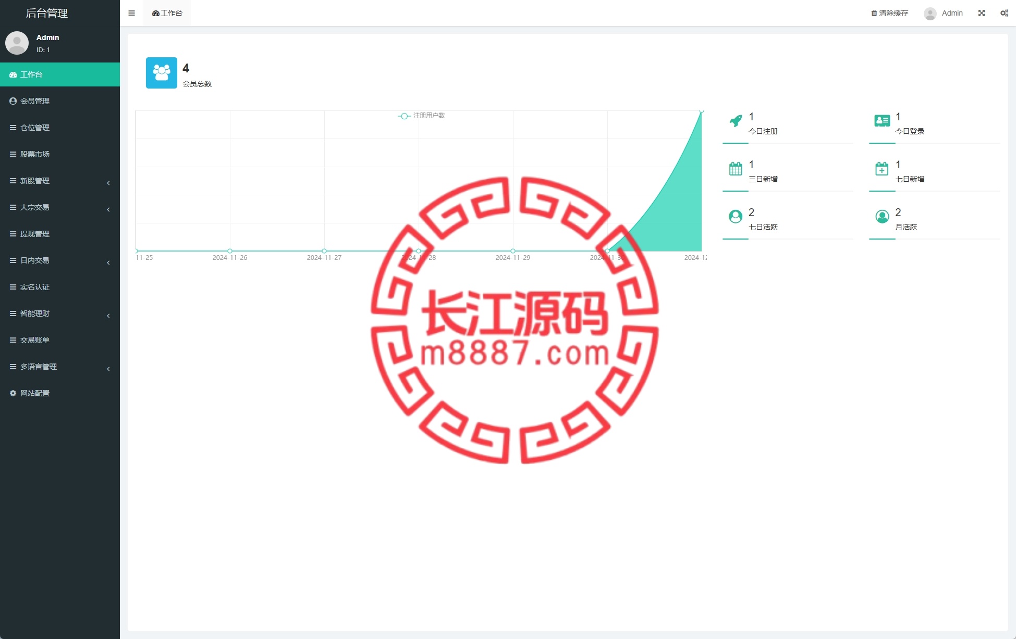Click the 网站配置 gear icon
This screenshot has height=639, width=1016.
[x=13, y=393]
